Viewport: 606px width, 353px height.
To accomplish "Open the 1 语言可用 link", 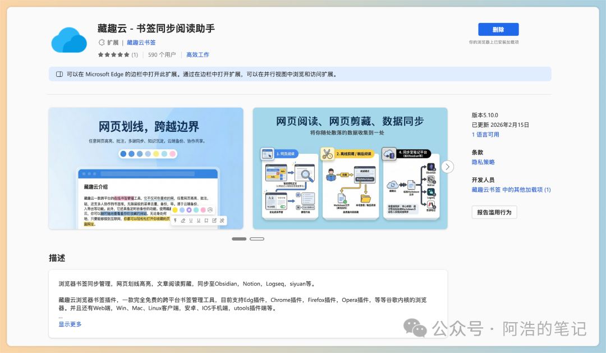I will pos(485,135).
